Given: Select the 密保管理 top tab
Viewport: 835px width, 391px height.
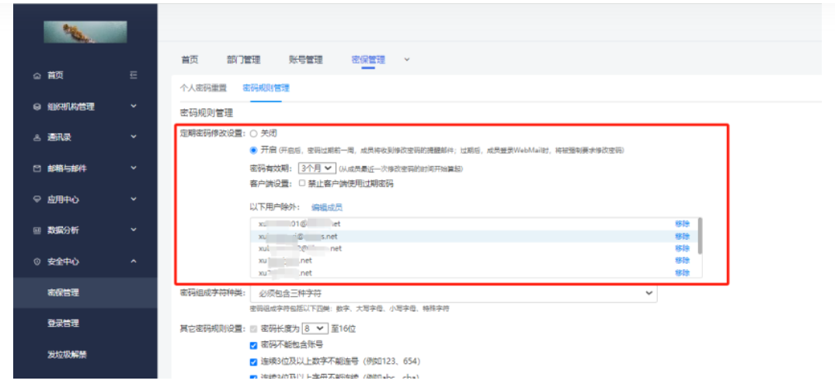Looking at the screenshot, I should click(368, 60).
